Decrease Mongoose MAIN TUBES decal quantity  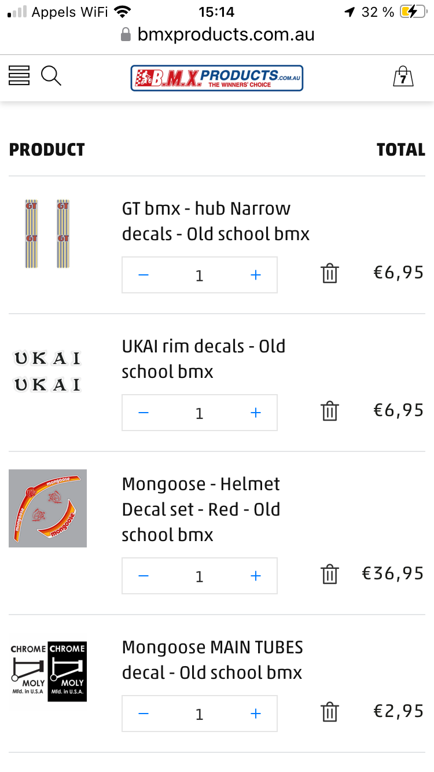pyautogui.click(x=144, y=714)
